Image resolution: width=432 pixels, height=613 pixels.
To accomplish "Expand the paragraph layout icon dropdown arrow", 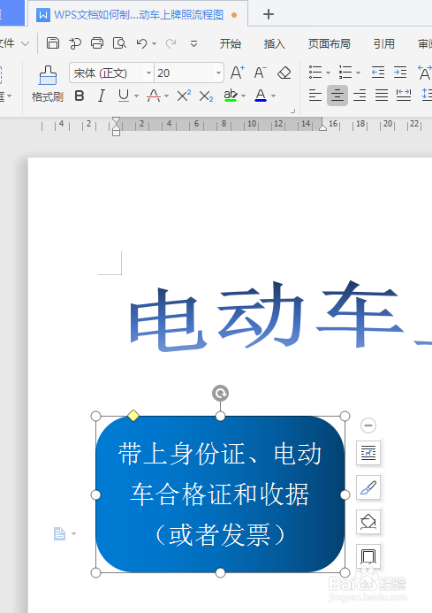I will 74,533.
